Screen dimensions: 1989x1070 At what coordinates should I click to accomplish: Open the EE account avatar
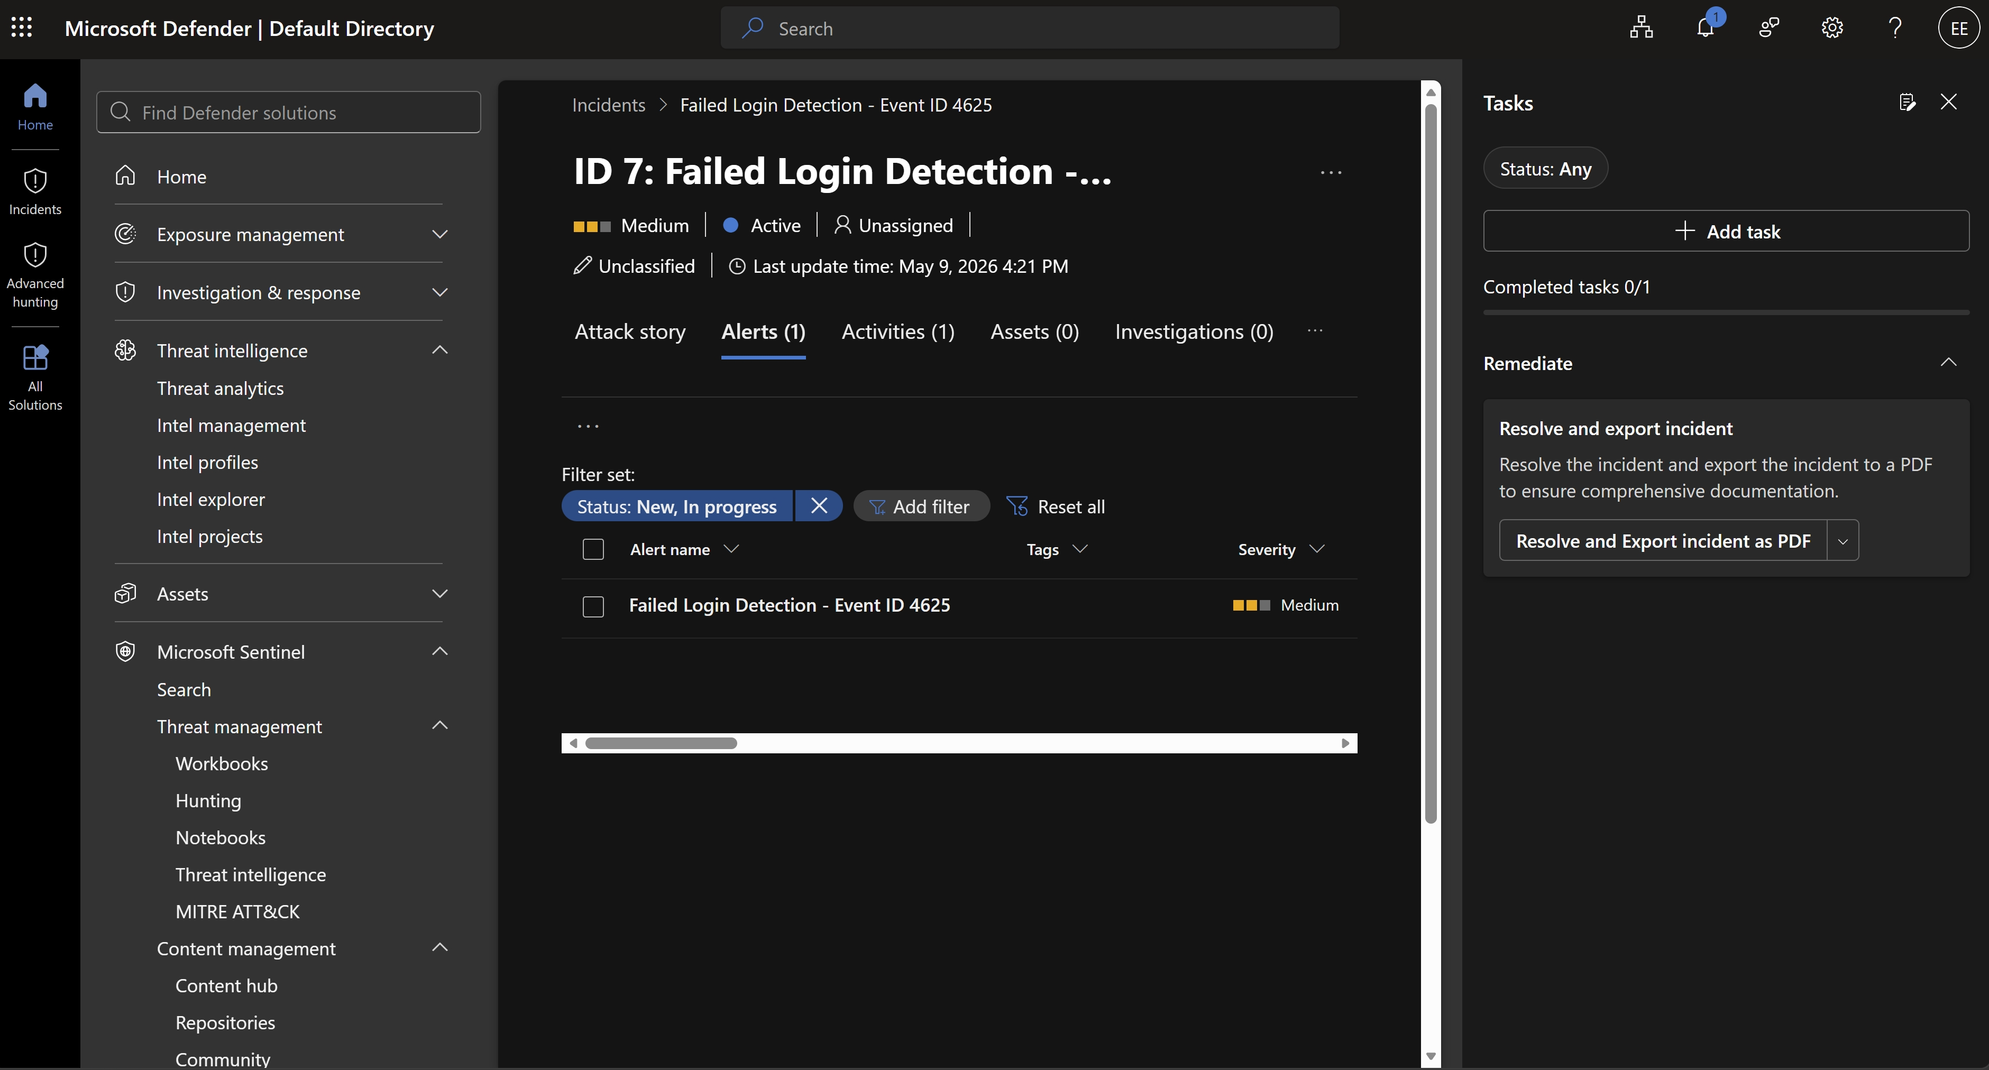pos(1959,28)
